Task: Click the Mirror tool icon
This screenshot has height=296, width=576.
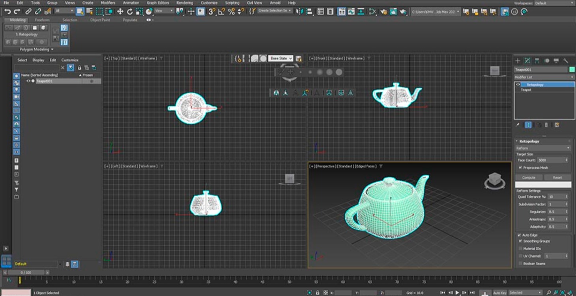Action: (x=299, y=11)
